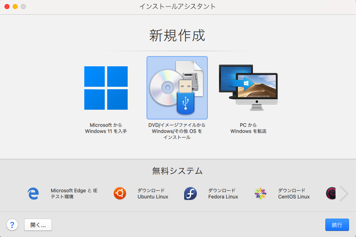The image size is (356, 237).
Task: Click the 開く... open button
Action: pyautogui.click(x=38, y=225)
